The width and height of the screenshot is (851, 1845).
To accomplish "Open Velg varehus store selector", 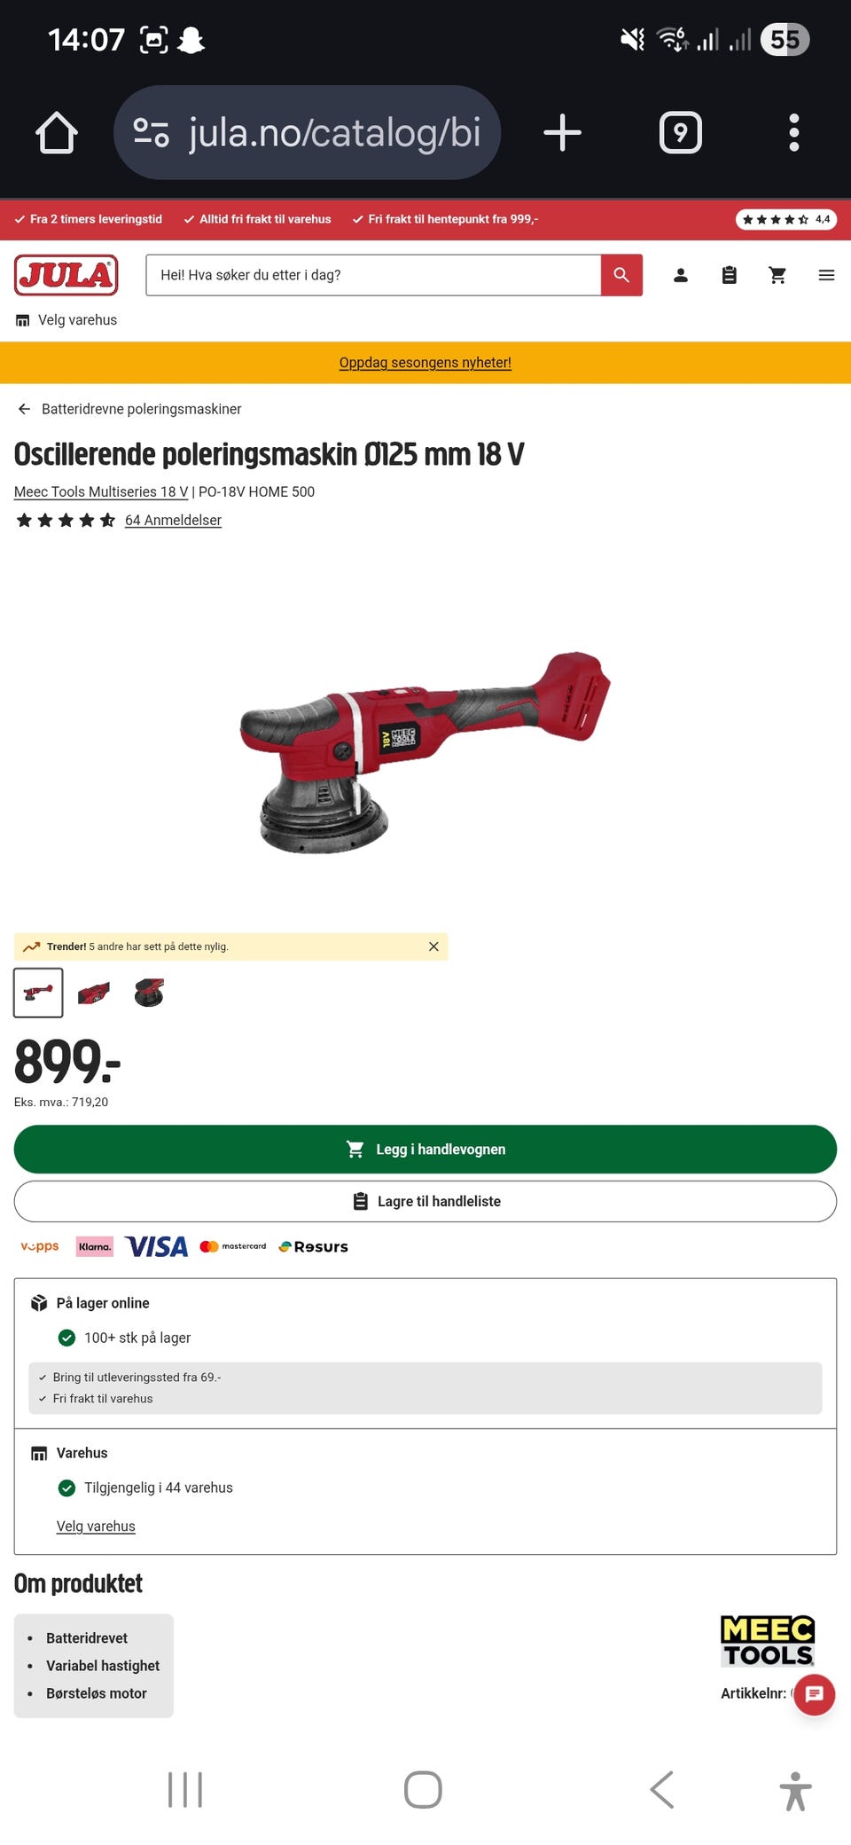I will tap(66, 320).
